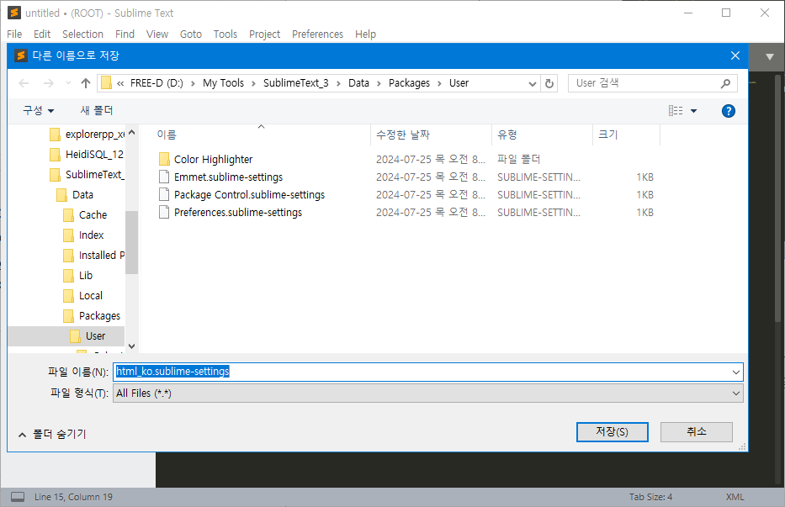Open the Sublime Text tab list dropdown triangle

(x=770, y=56)
